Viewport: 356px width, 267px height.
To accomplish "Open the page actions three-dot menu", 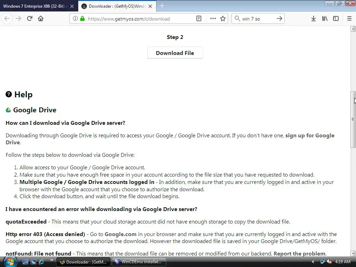I will click(213, 19).
